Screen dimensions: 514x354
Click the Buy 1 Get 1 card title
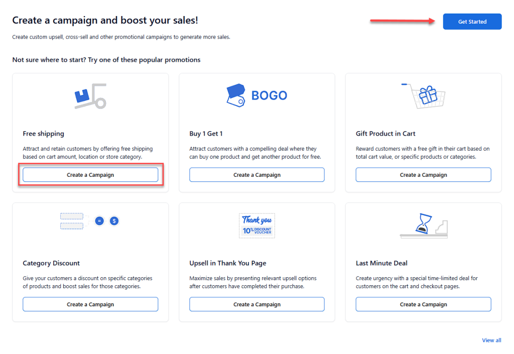[x=206, y=134]
